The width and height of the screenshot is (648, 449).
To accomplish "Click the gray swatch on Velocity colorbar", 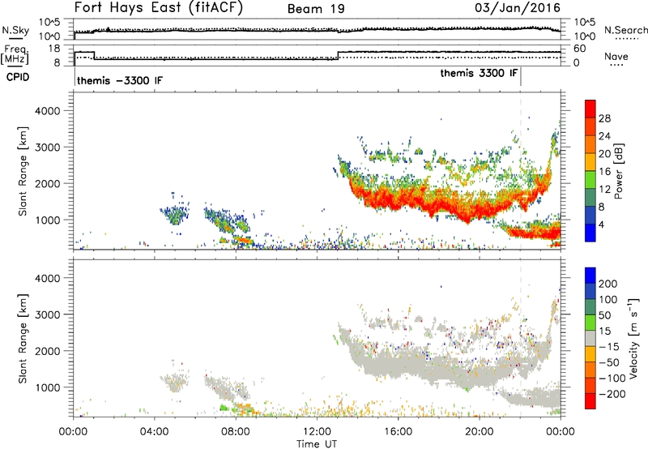I will click(590, 338).
